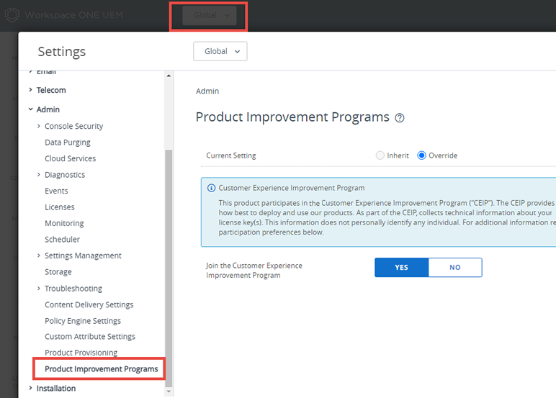Screen dimensions: 556x398
Task: Open Custom Attribute Settings
Action: coord(90,337)
